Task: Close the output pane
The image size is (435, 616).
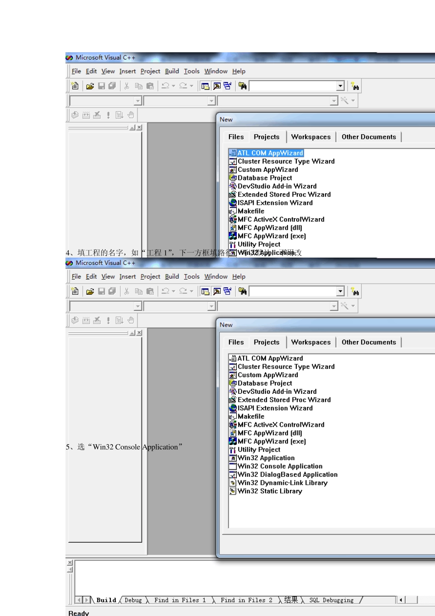Action: pos(70,562)
